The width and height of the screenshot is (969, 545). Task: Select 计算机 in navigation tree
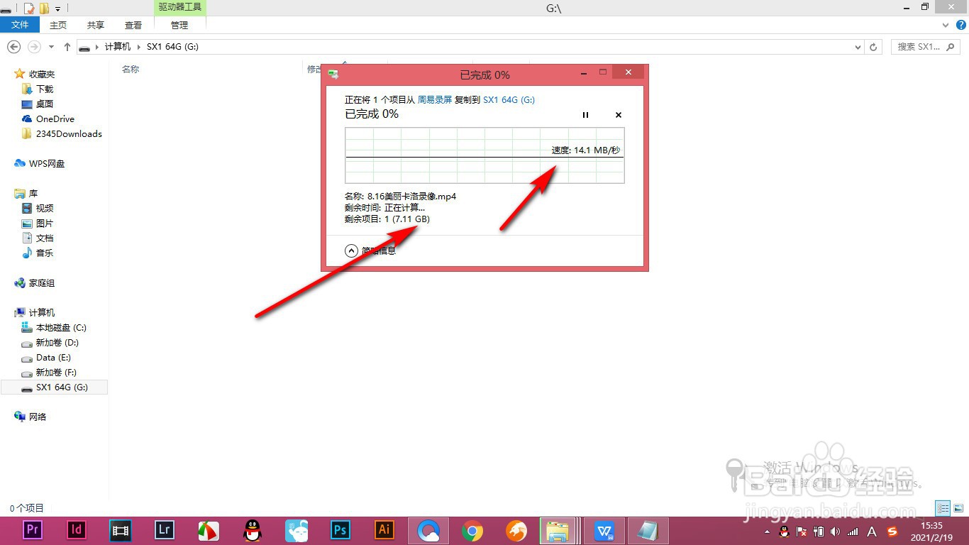coord(41,312)
